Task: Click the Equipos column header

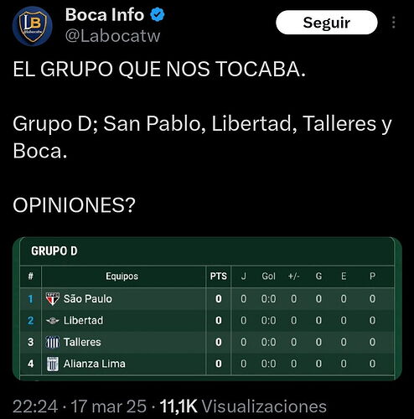Action: (x=122, y=277)
